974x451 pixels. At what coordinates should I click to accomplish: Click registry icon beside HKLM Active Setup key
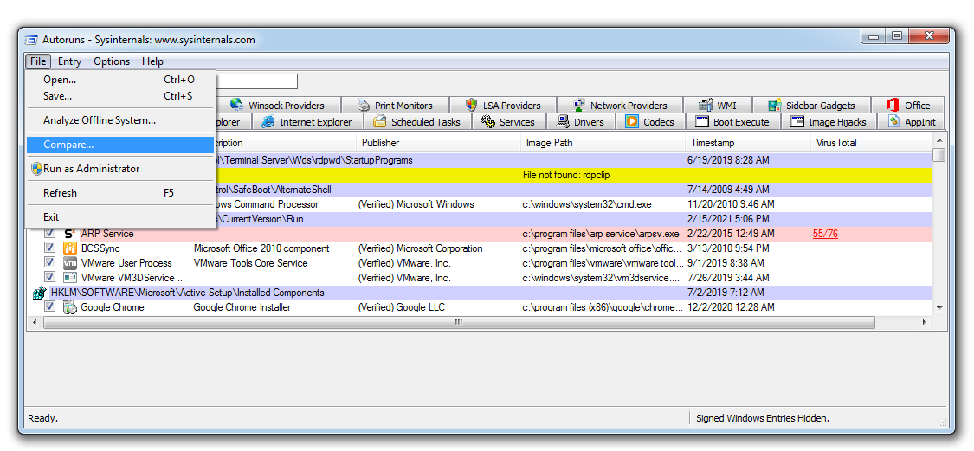tap(41, 293)
